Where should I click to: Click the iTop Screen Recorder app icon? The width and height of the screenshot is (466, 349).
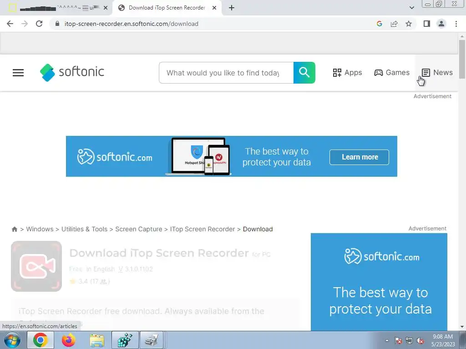click(36, 266)
